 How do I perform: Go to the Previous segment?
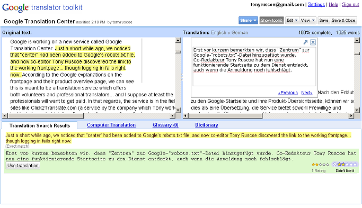288,93
